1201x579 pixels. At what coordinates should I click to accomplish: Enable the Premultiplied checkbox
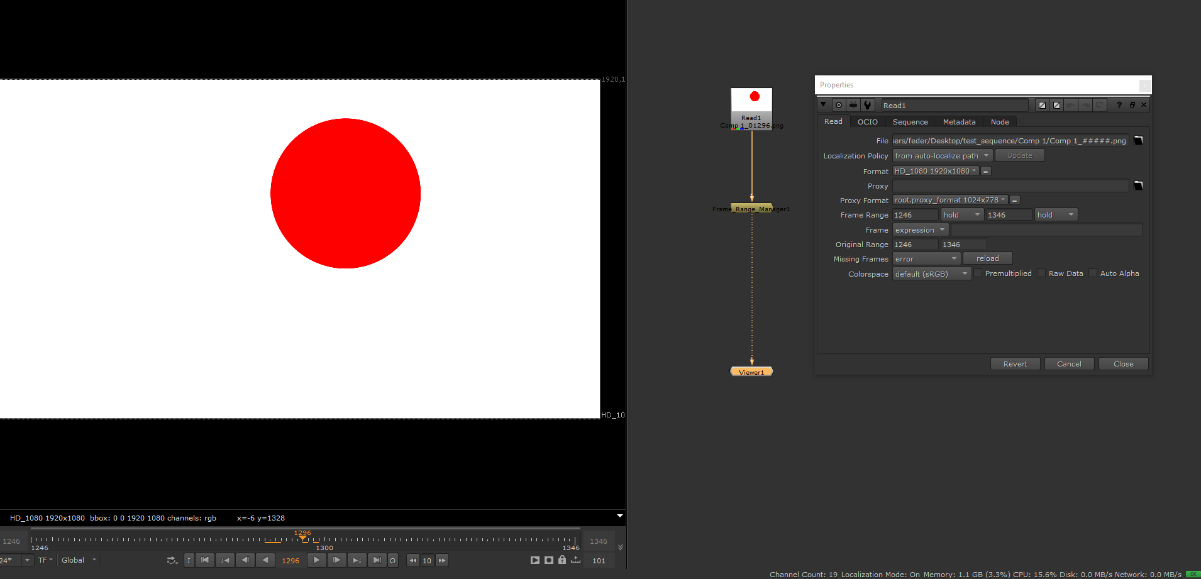click(x=977, y=273)
